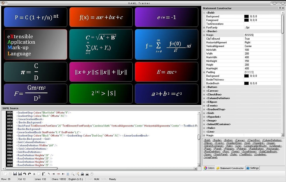The image size is (286, 182).
Task: Redo the last edit
Action: point(29,174)
